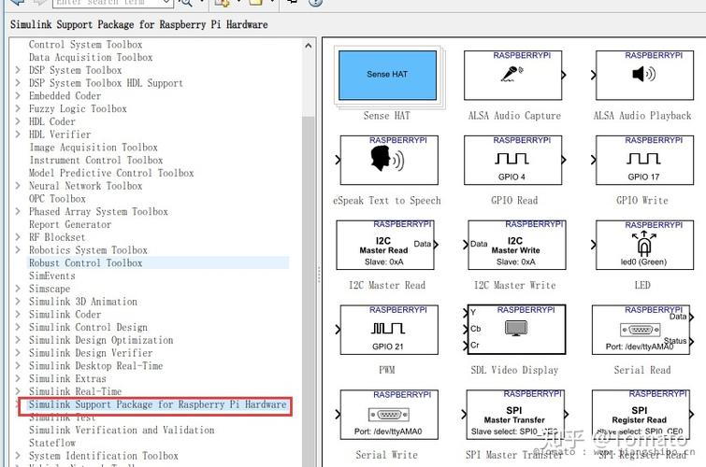Image resolution: width=706 pixels, height=467 pixels.
Task: Expand the Simulink Control Design node
Action: (18, 327)
